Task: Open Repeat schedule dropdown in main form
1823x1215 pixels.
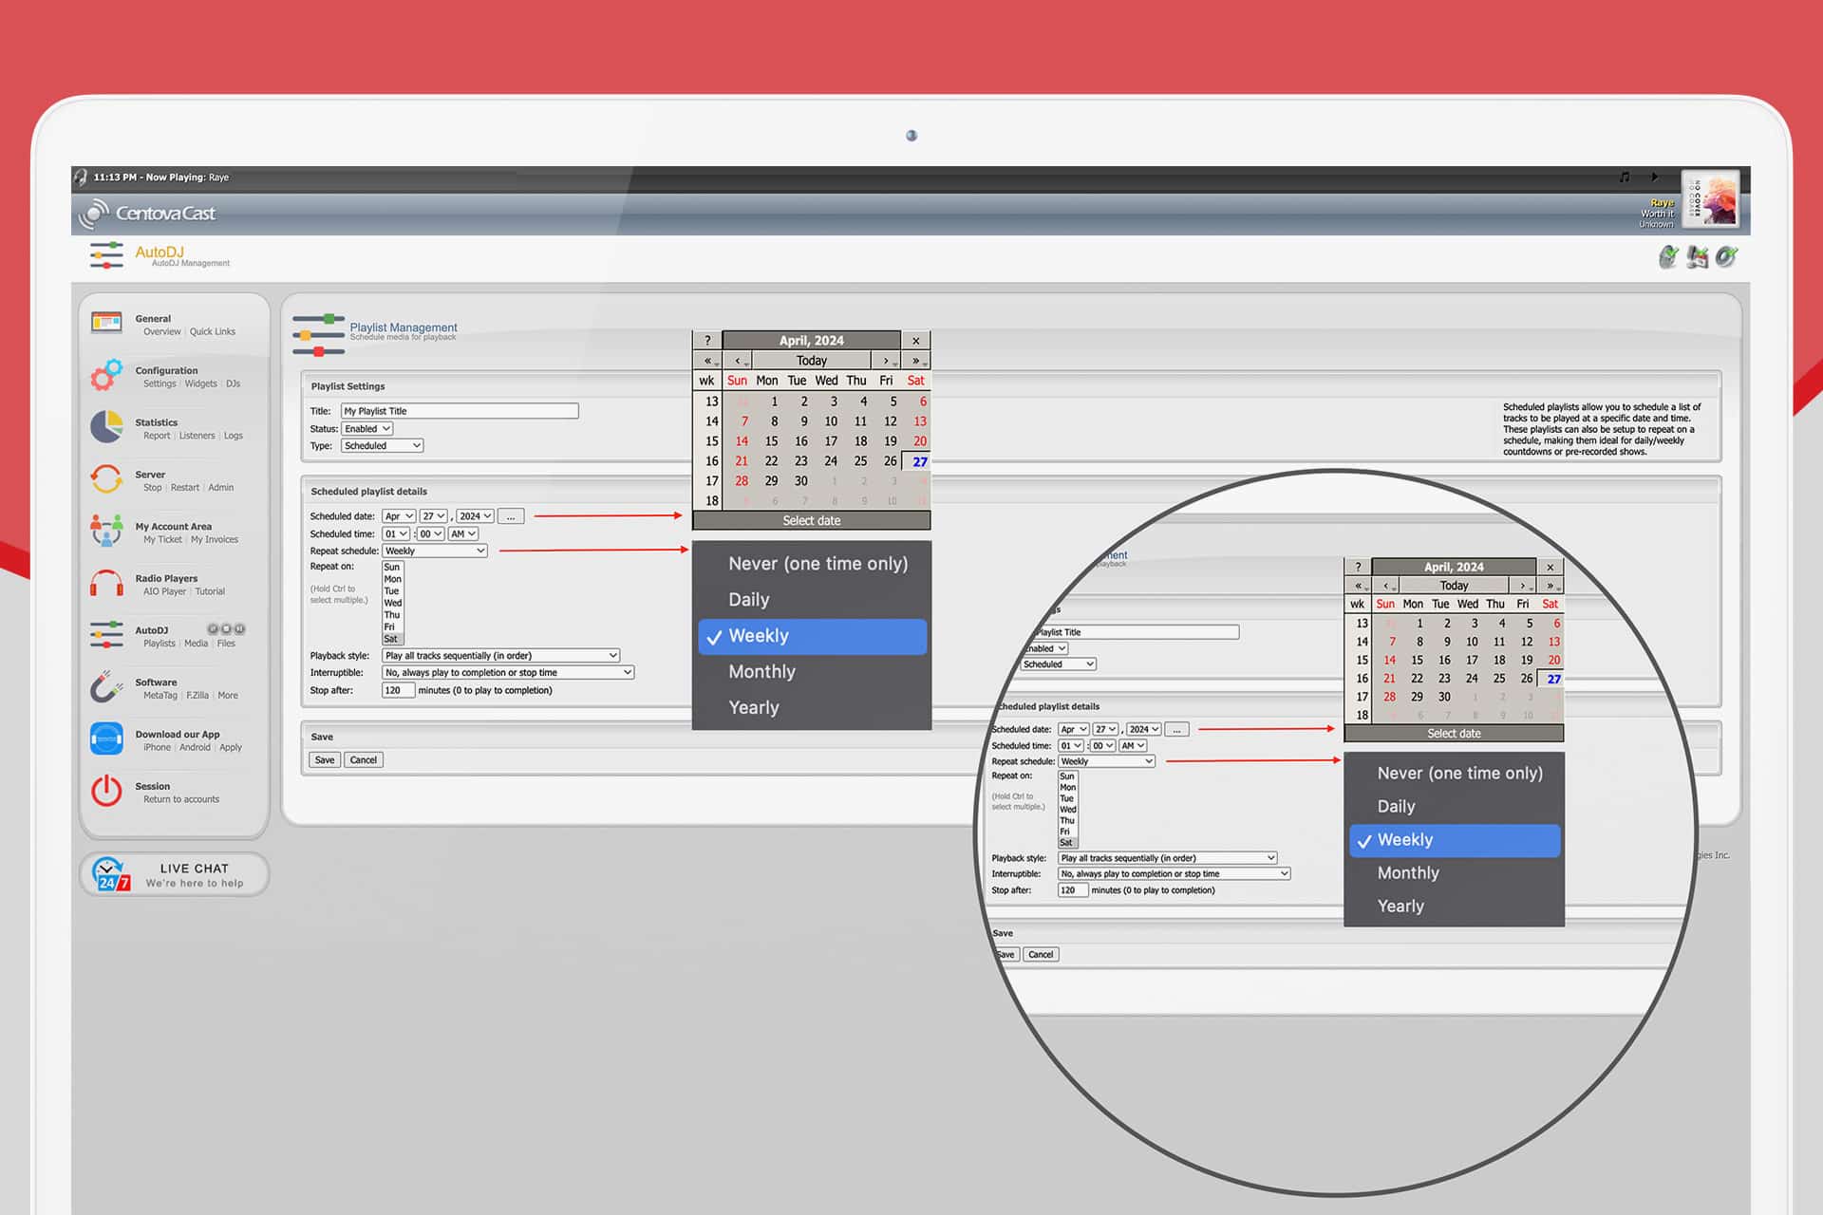Action: point(435,551)
